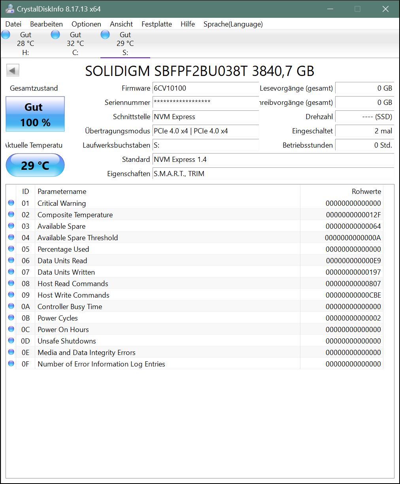Click status dot of Available Spare Threshold row
The height and width of the screenshot is (484, 400).
(11, 237)
